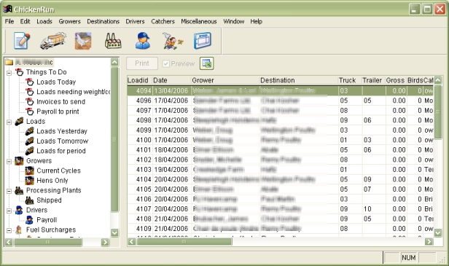Click the grid scroll right arrow
Viewport: 449px width, 266px height.
(x=429, y=242)
